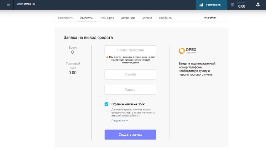Switch to the Чеки Opex tab
266x149 pixels.
[x=106, y=18]
